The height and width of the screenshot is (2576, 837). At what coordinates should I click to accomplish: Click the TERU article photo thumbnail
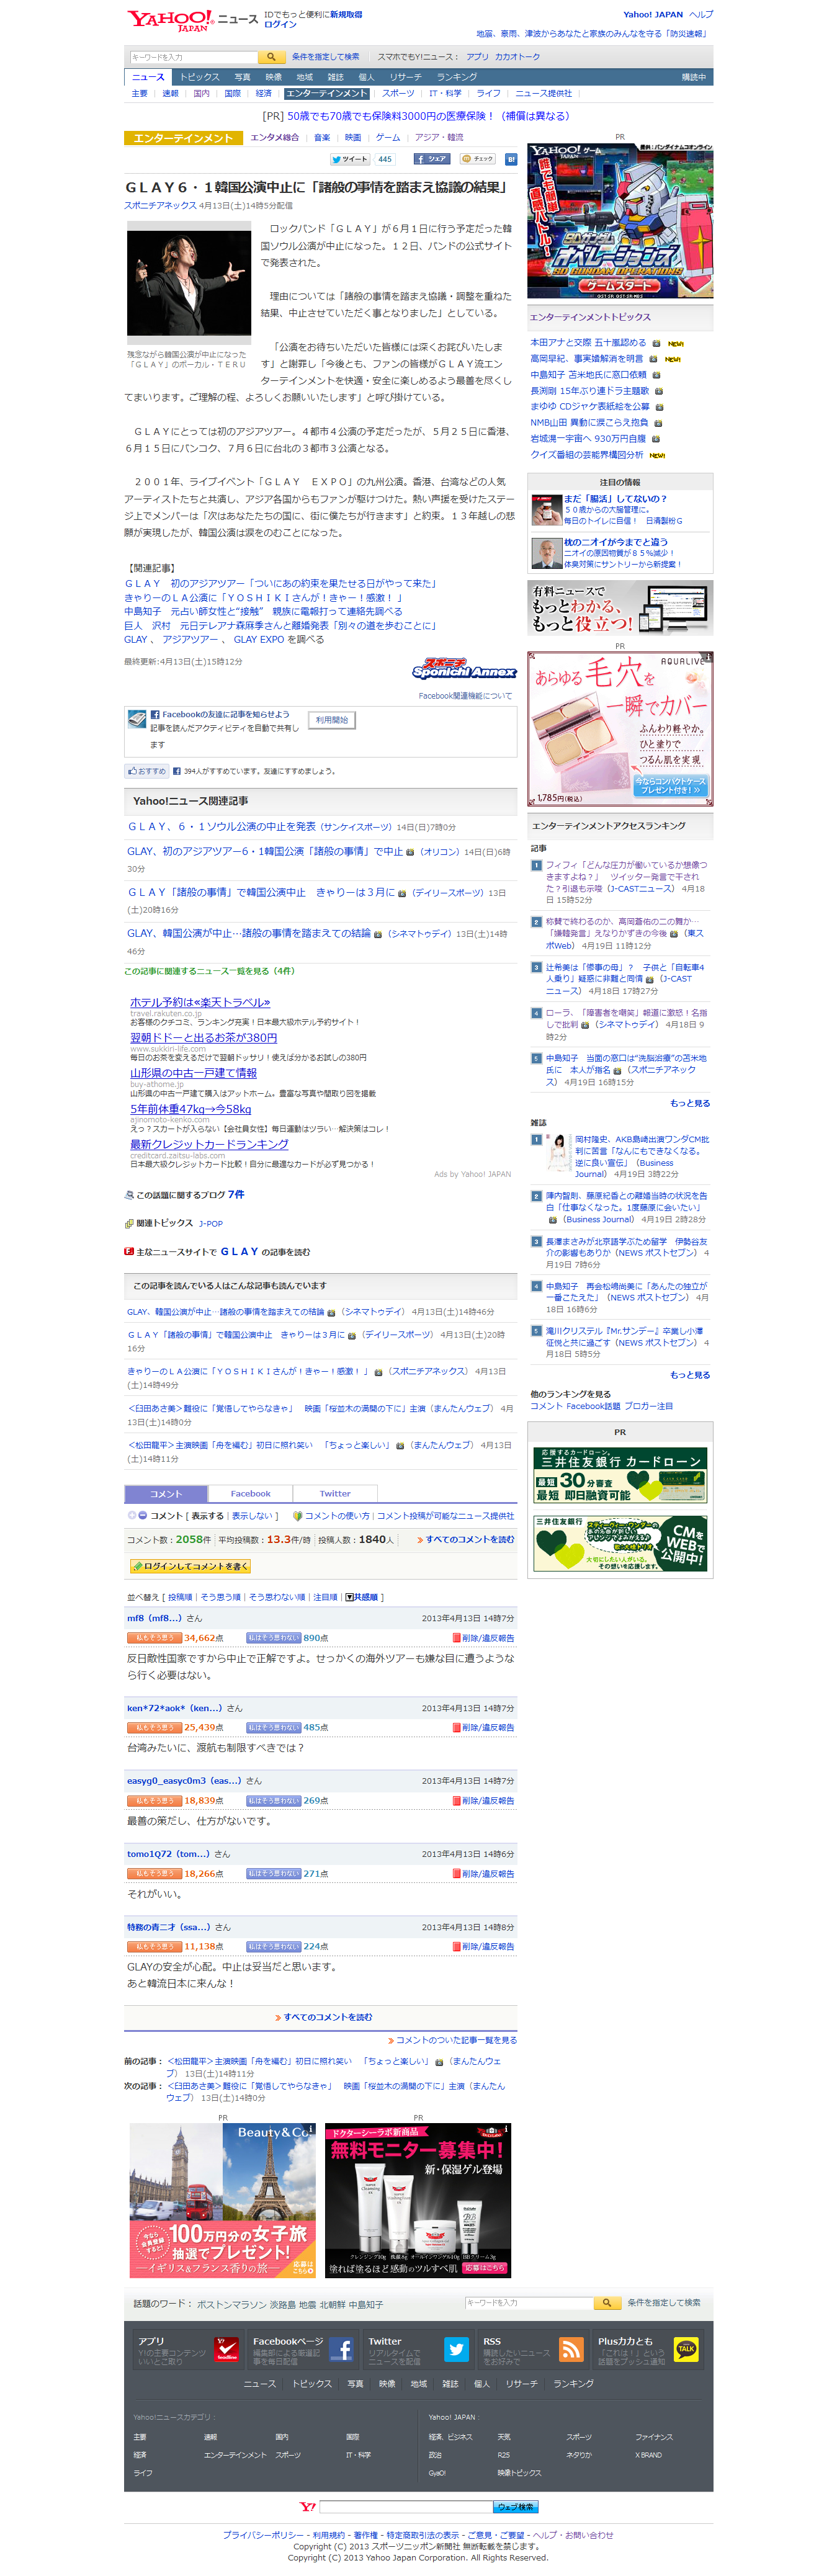point(188,283)
